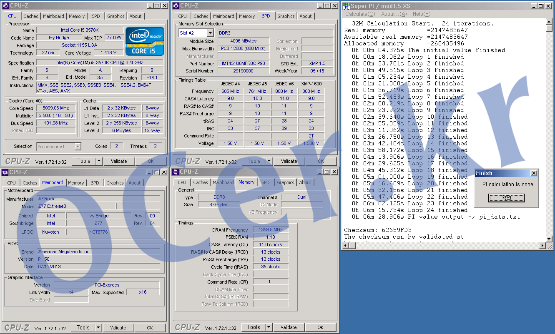Click Command Rate 1T value

pos(270,282)
